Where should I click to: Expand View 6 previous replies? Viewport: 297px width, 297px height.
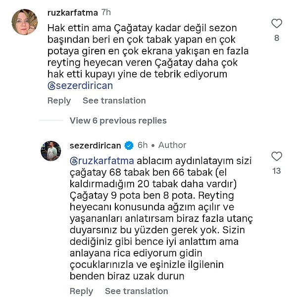[118, 121]
